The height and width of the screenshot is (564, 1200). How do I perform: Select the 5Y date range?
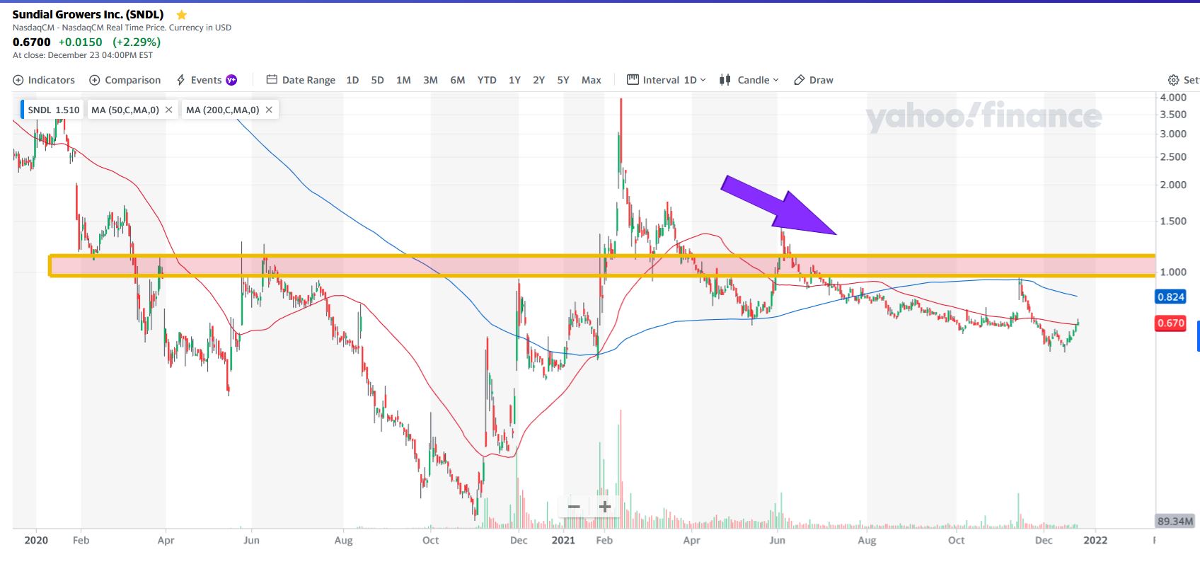click(563, 80)
